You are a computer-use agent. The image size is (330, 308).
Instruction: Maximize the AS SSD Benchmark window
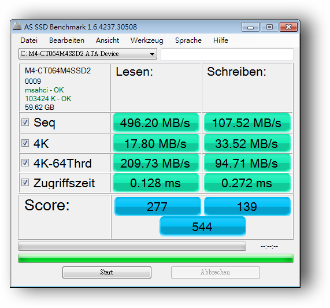[269, 27]
